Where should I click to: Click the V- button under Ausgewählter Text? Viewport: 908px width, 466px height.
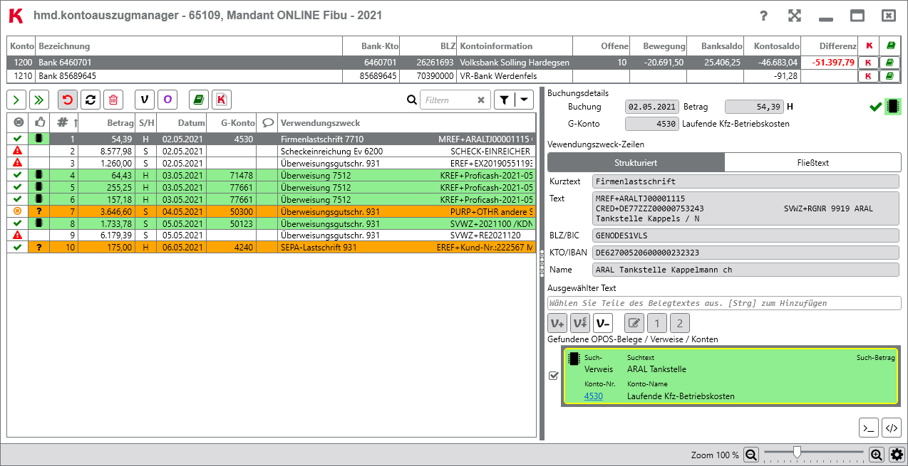point(602,323)
